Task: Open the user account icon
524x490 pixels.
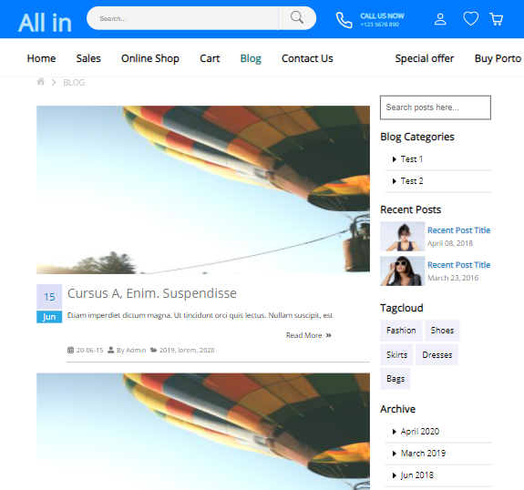Action: (440, 19)
